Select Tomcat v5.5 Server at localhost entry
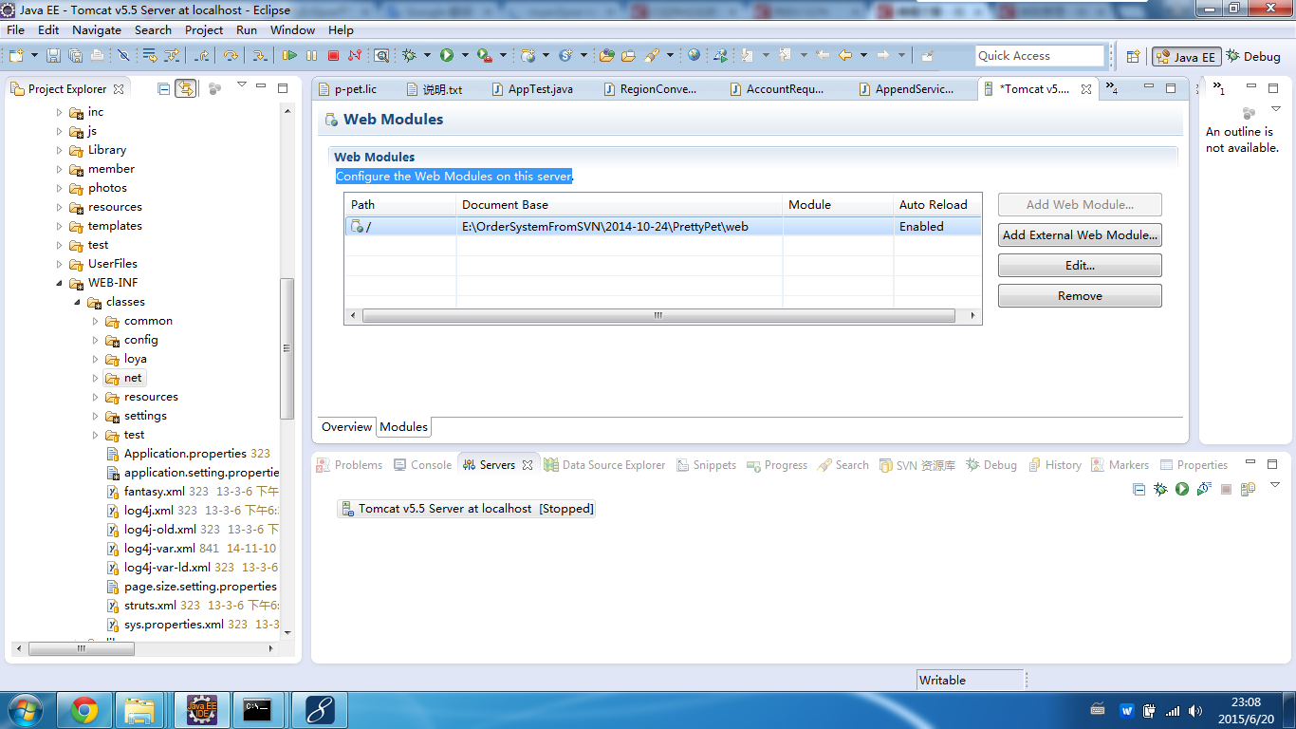 point(467,509)
